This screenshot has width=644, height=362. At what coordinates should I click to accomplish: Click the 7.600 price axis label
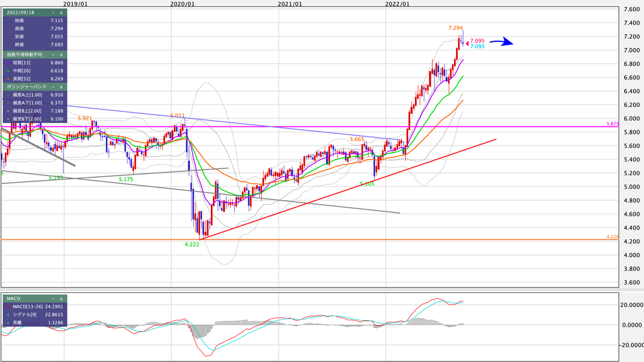(x=631, y=9)
